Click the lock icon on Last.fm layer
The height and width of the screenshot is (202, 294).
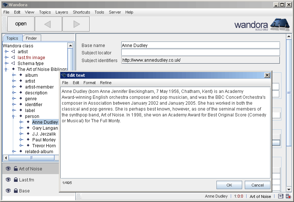(x=16, y=180)
